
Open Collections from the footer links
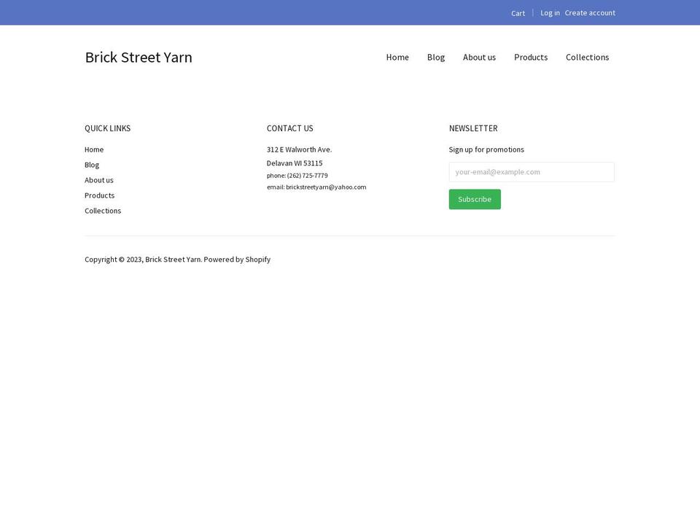click(x=102, y=210)
